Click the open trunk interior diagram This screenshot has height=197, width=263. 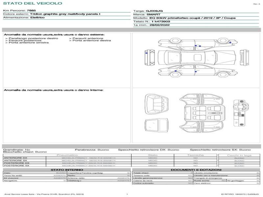156,104
